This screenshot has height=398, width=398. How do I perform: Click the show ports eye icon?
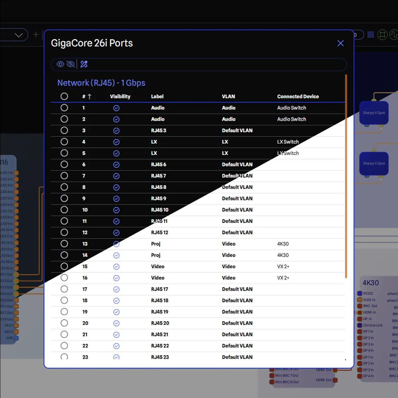click(x=60, y=64)
